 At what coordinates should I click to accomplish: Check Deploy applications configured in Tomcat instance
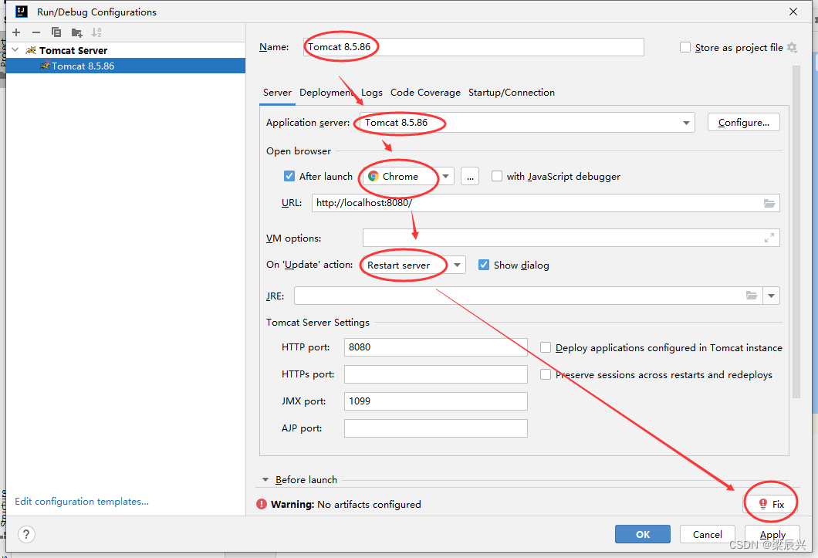click(x=545, y=347)
